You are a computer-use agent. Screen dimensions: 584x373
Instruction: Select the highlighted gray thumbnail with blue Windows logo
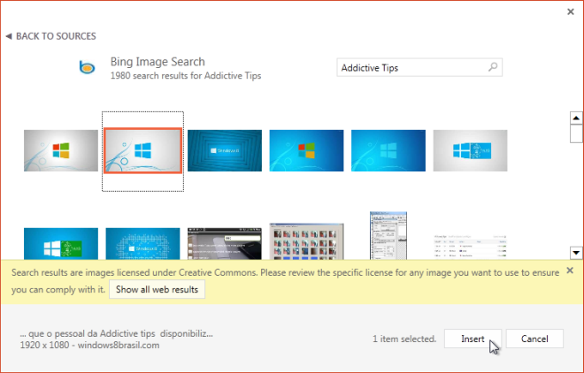point(143,150)
